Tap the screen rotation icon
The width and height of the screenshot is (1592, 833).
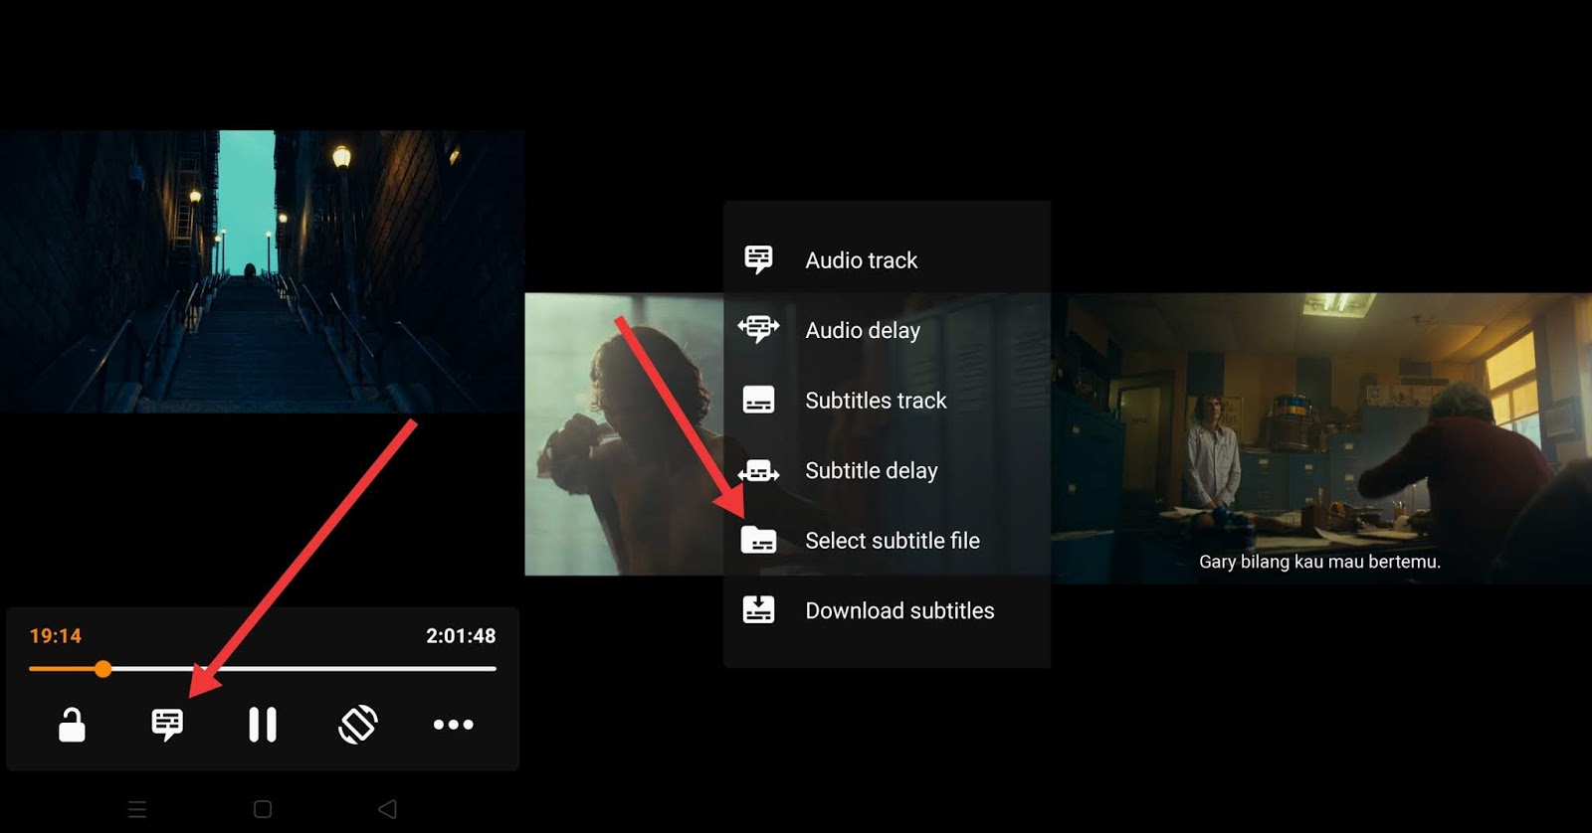click(358, 725)
